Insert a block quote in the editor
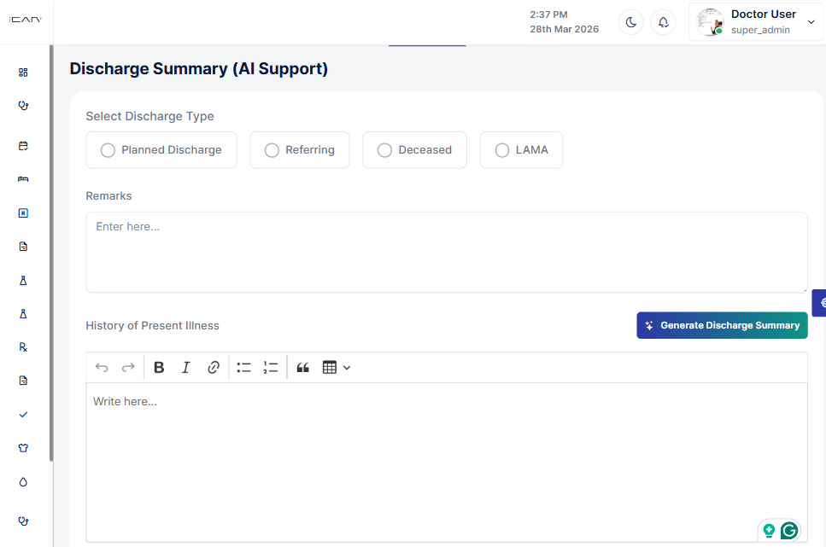The width and height of the screenshot is (826, 547). 302,368
